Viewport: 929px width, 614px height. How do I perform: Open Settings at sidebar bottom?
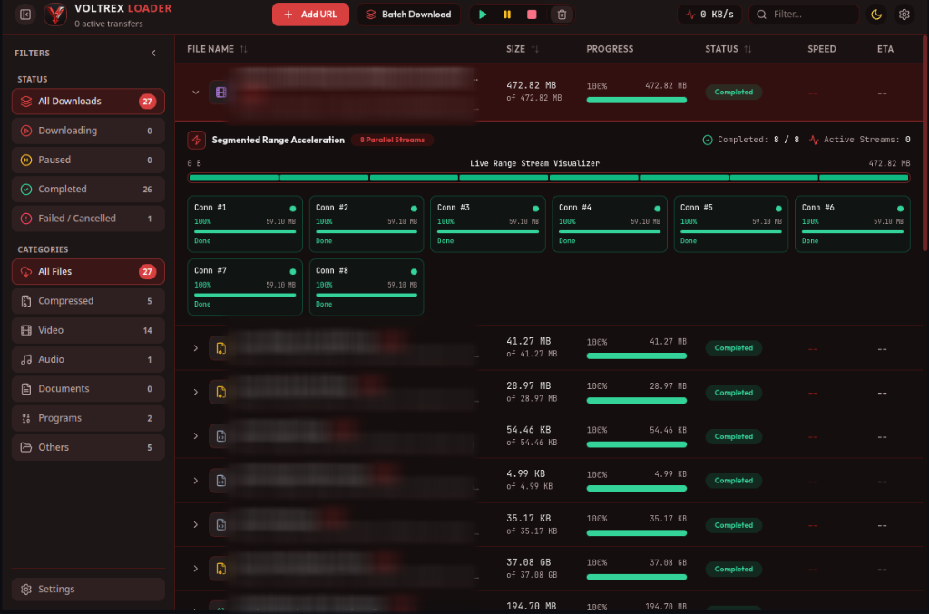pyautogui.click(x=88, y=590)
